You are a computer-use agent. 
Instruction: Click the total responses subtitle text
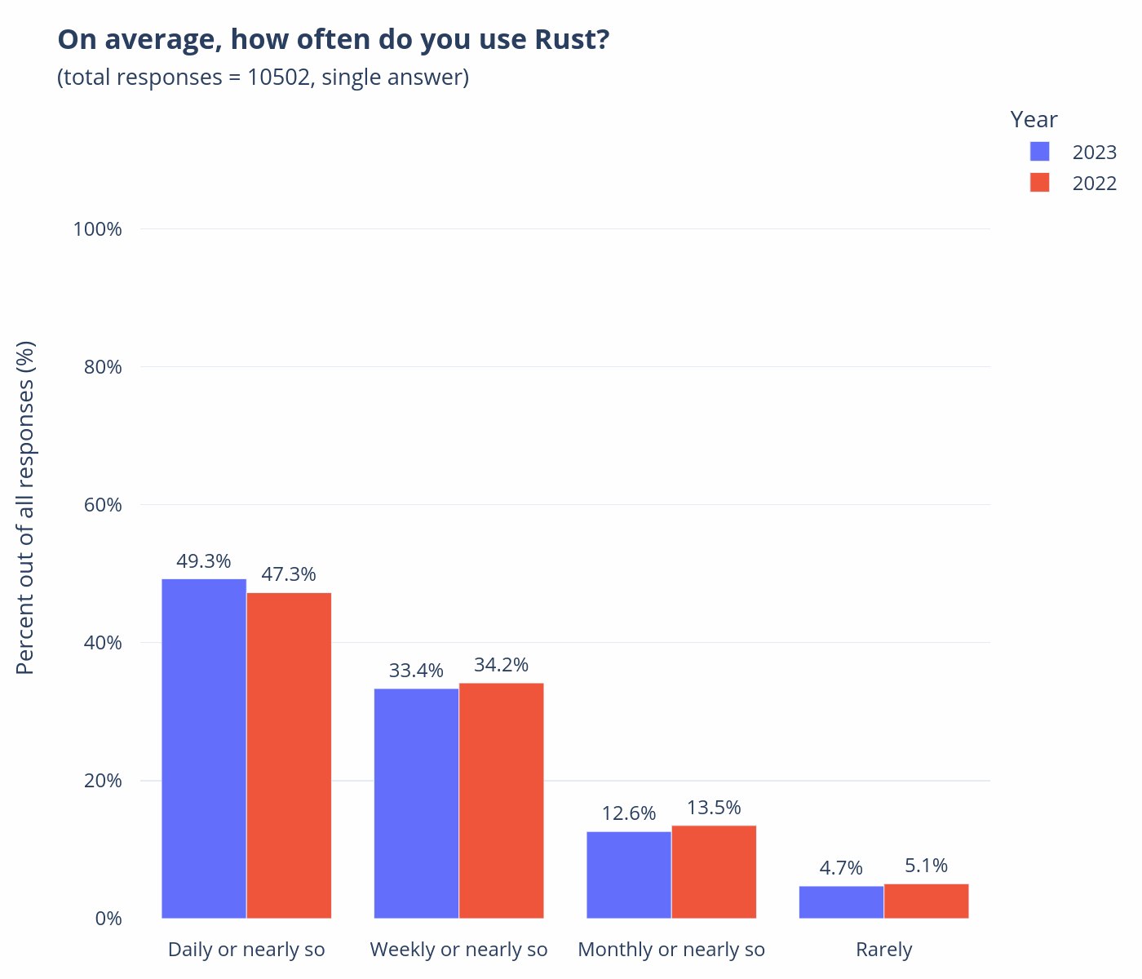pos(263,78)
